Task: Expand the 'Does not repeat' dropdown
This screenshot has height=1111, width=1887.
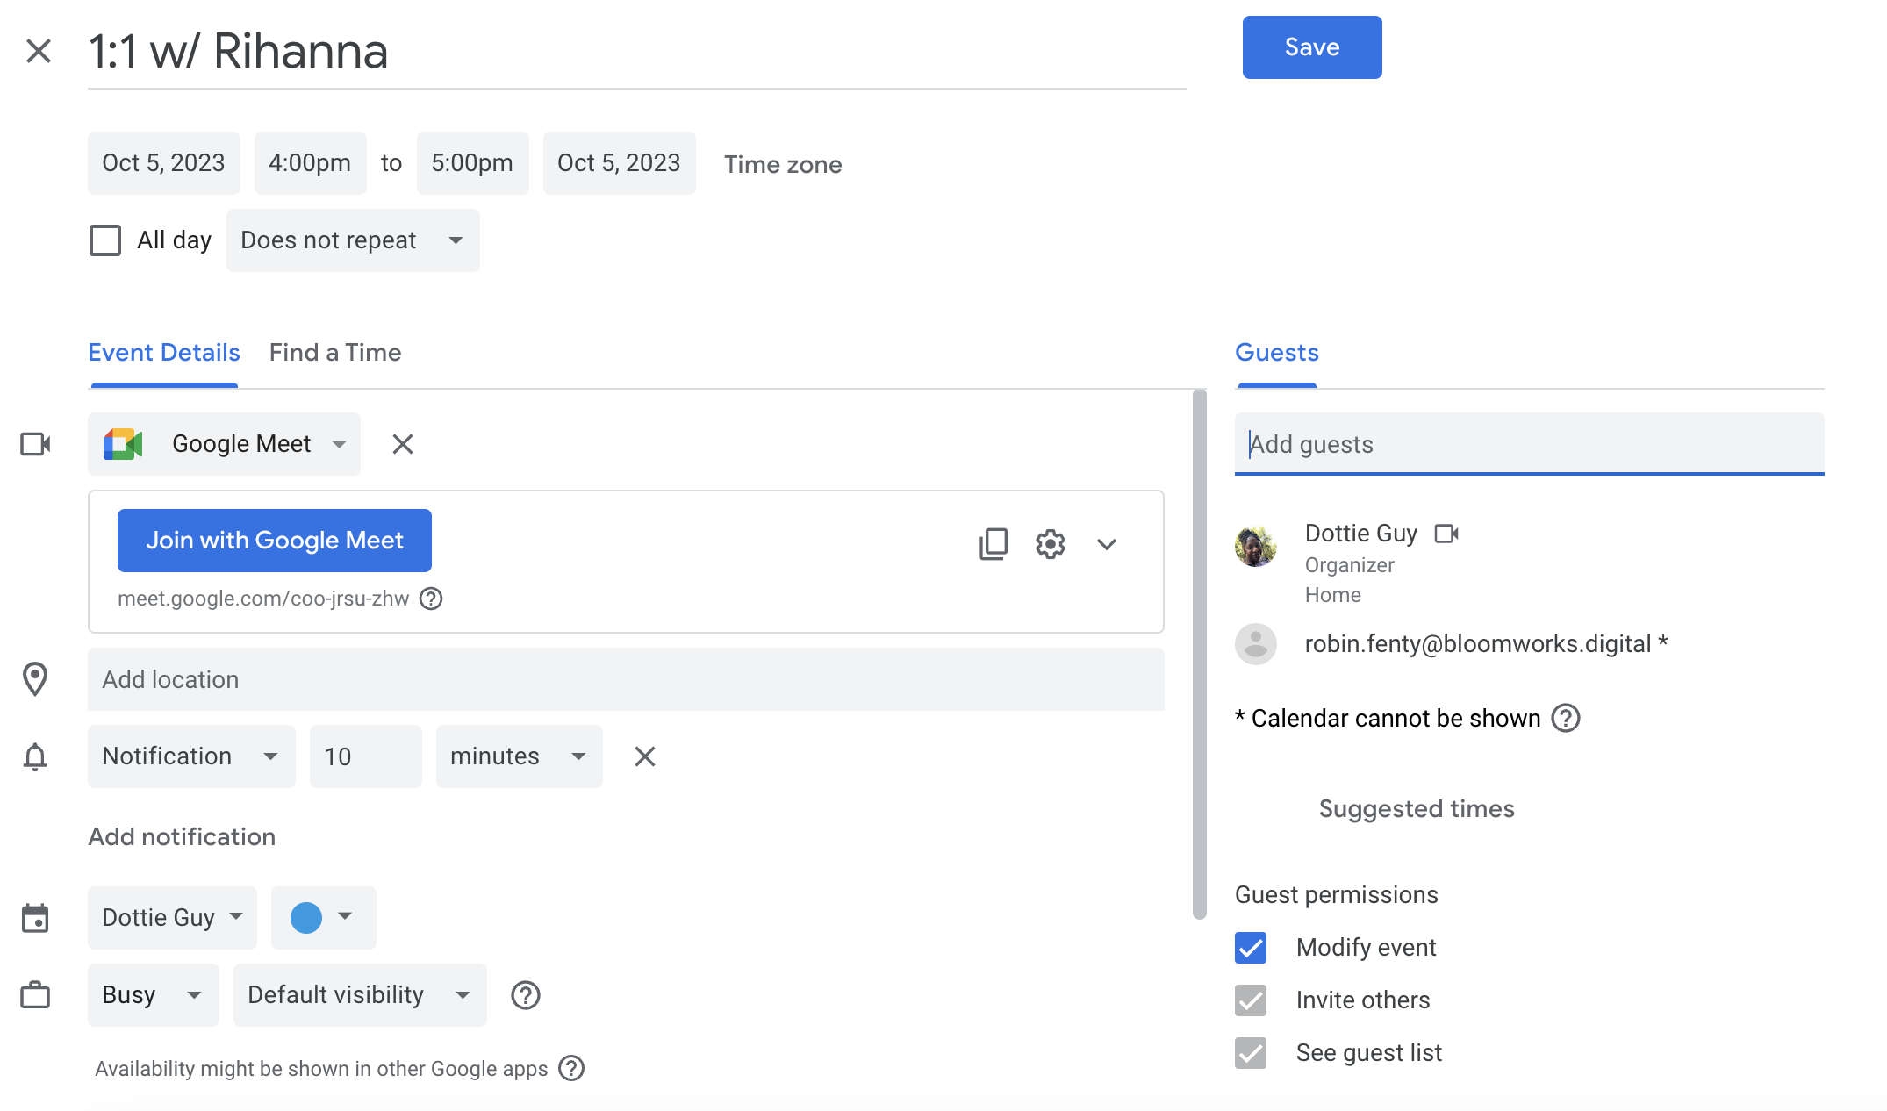Action: (x=350, y=240)
